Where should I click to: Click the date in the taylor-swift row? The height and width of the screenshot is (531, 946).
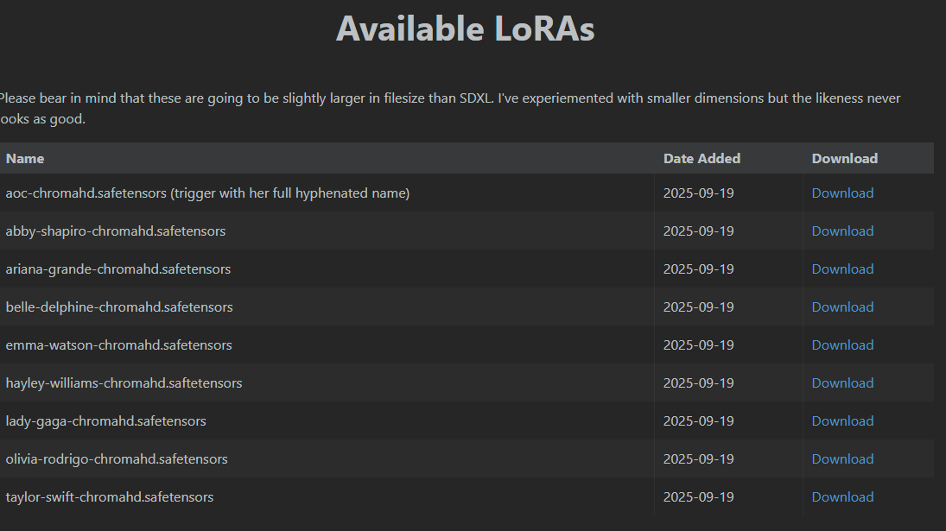pyautogui.click(x=699, y=496)
